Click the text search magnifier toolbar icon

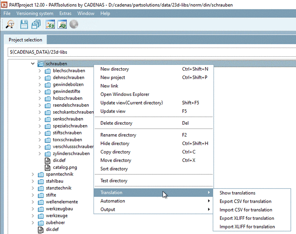click(x=10, y=24)
